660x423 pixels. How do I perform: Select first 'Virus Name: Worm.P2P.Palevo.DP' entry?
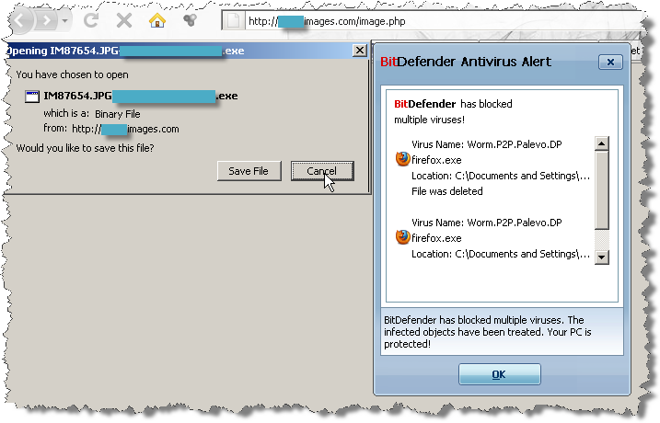click(x=487, y=144)
